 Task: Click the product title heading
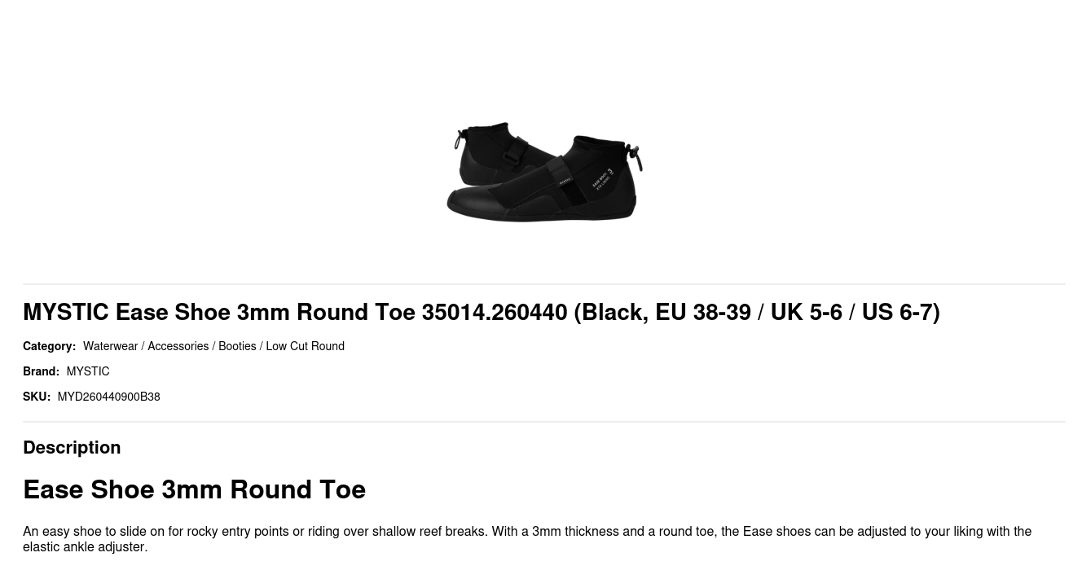[481, 312]
